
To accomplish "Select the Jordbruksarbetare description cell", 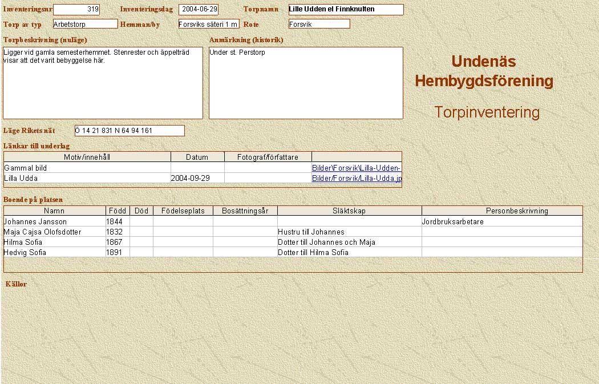I will click(502, 221).
